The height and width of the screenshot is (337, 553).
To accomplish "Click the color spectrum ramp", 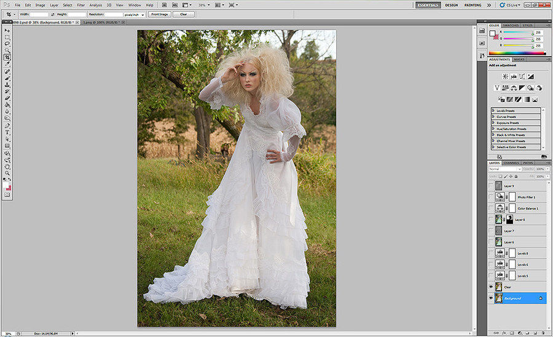I will click(517, 54).
